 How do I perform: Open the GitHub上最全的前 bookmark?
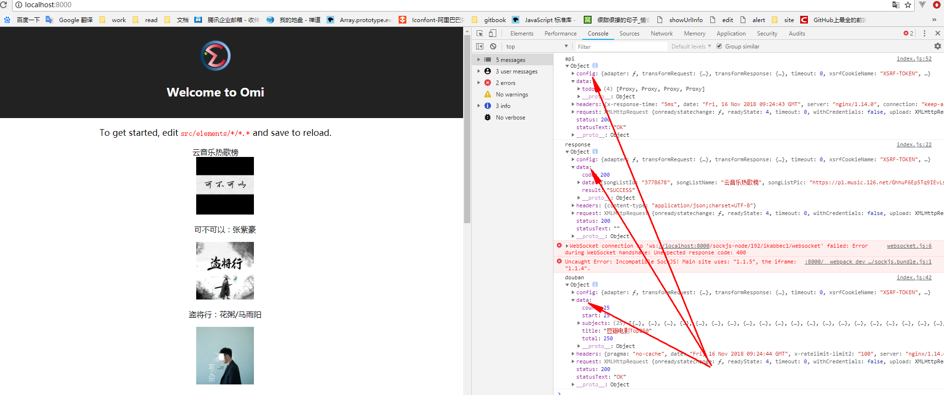point(833,20)
